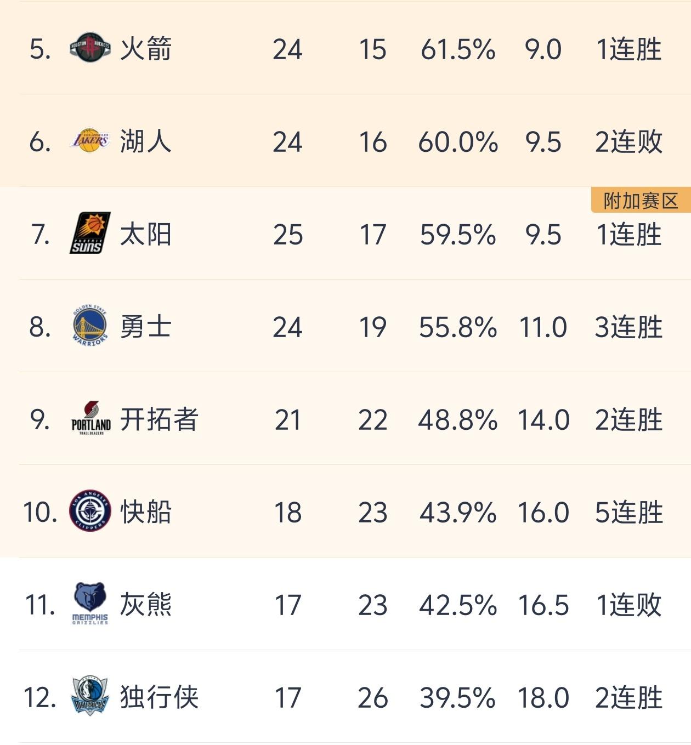Click the 5连胜 streak of 快船
The width and height of the screenshot is (691, 745).
pos(630,511)
